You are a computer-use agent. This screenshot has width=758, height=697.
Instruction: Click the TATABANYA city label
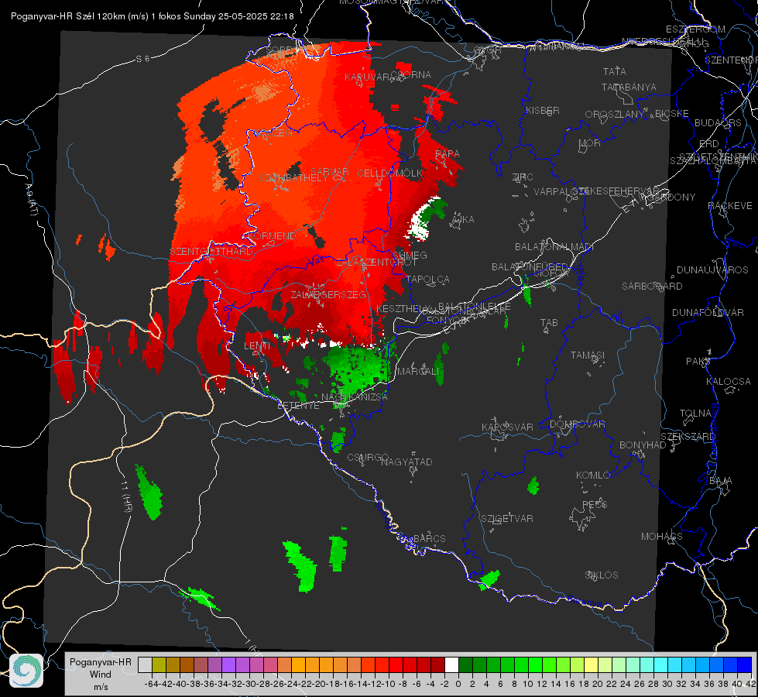(629, 87)
